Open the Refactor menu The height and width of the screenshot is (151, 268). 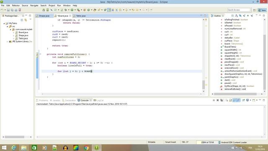click(16, 5)
